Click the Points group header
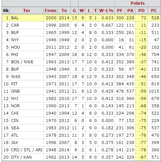This screenshot has width=161, height=162. [138, 3]
